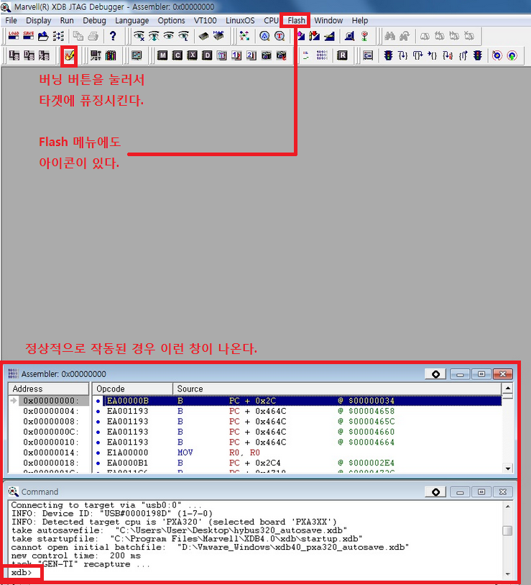Open memory window via M chip icon
531x585 pixels.
tap(162, 55)
